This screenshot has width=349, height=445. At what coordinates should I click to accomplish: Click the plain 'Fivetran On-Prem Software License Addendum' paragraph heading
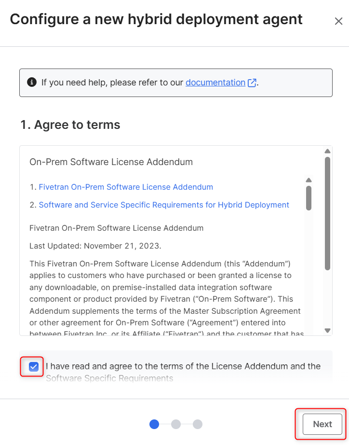coord(117,228)
